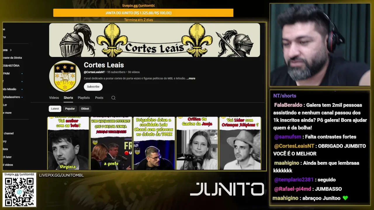
Task: Click the 'JANTA DO JUNITO' donation goal bar
Action: [x=143, y=13]
